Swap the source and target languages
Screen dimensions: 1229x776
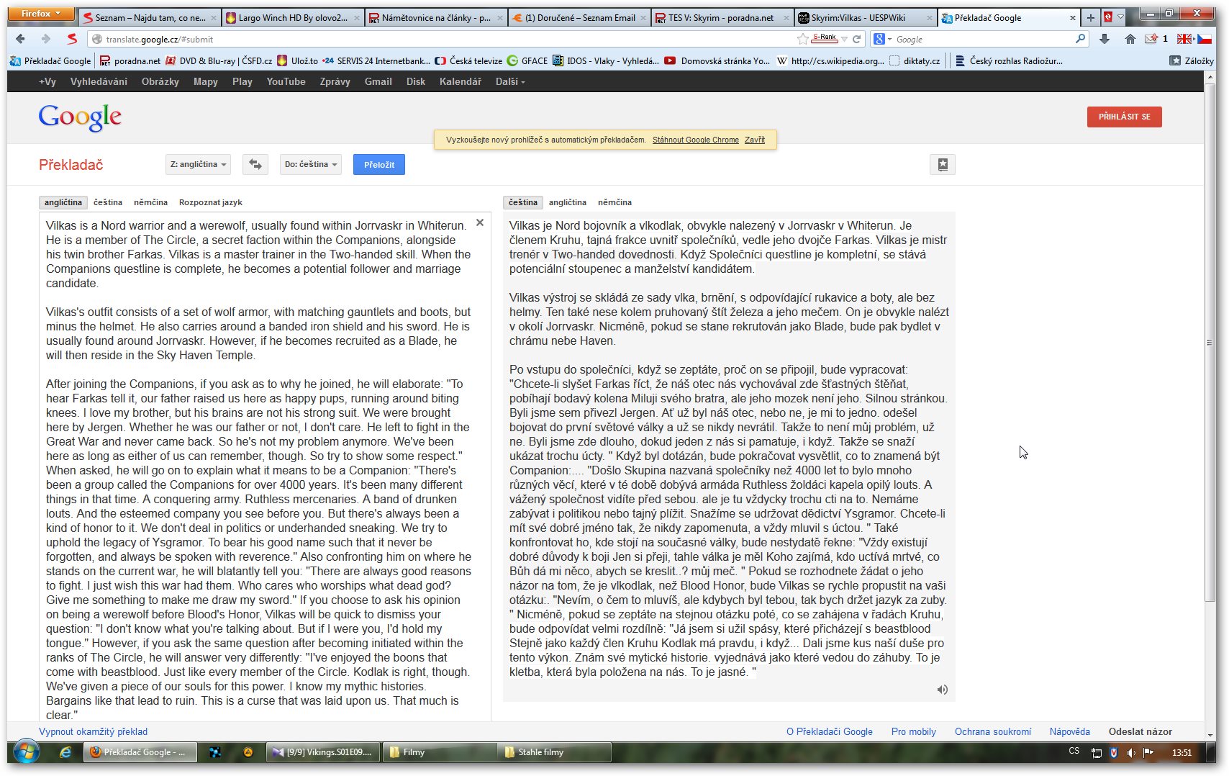tap(255, 164)
